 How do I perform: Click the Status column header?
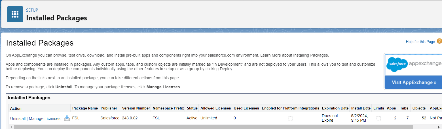pyautogui.click(x=192, y=108)
